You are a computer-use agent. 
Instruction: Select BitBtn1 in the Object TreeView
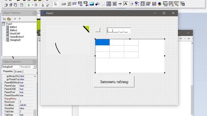[x=14, y=27]
